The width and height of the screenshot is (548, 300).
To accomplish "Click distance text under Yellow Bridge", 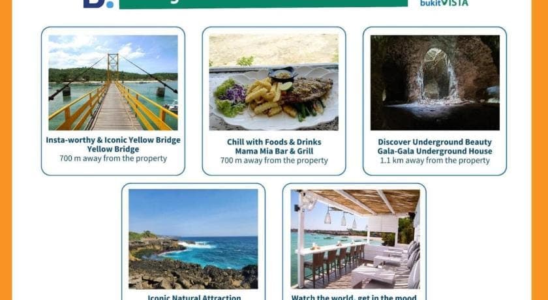I will [x=113, y=158].
